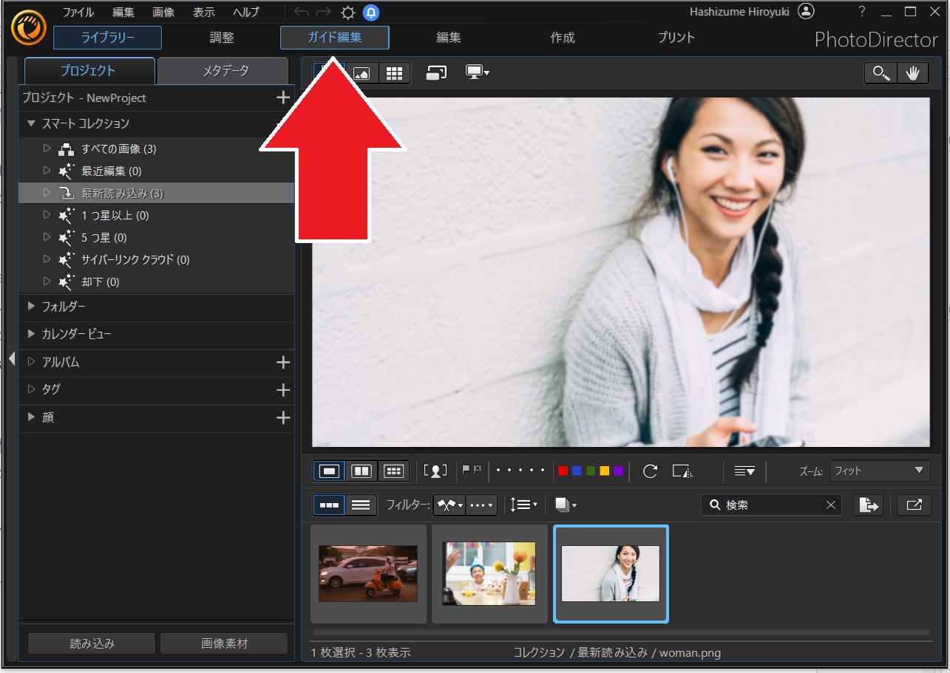Apply the blue color label
Viewport: 950px width, 673px height.
577,471
